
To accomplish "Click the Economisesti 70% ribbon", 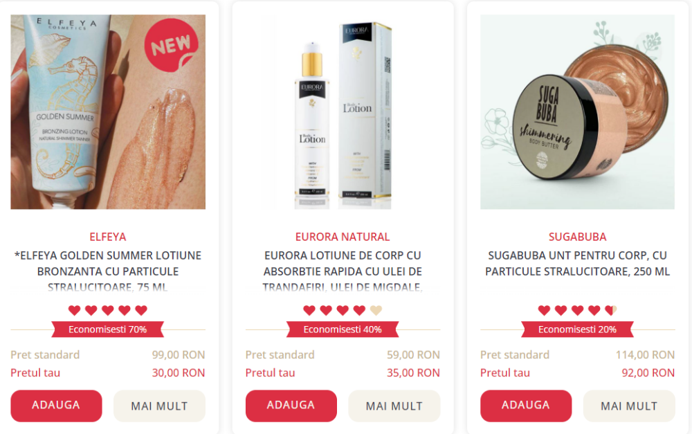I will click(108, 329).
